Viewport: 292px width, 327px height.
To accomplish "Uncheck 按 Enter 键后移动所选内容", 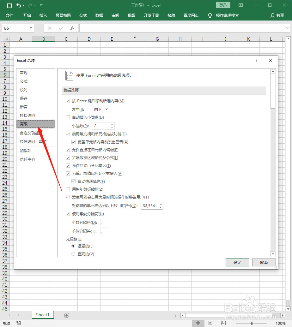I will (x=68, y=101).
